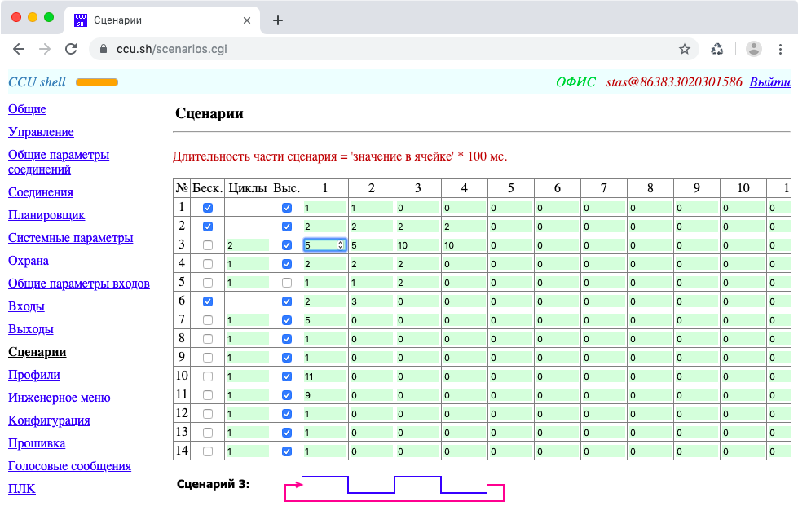The image size is (798, 506).
Task: Uncheck Выс. for scenario 3
Action: [287, 245]
